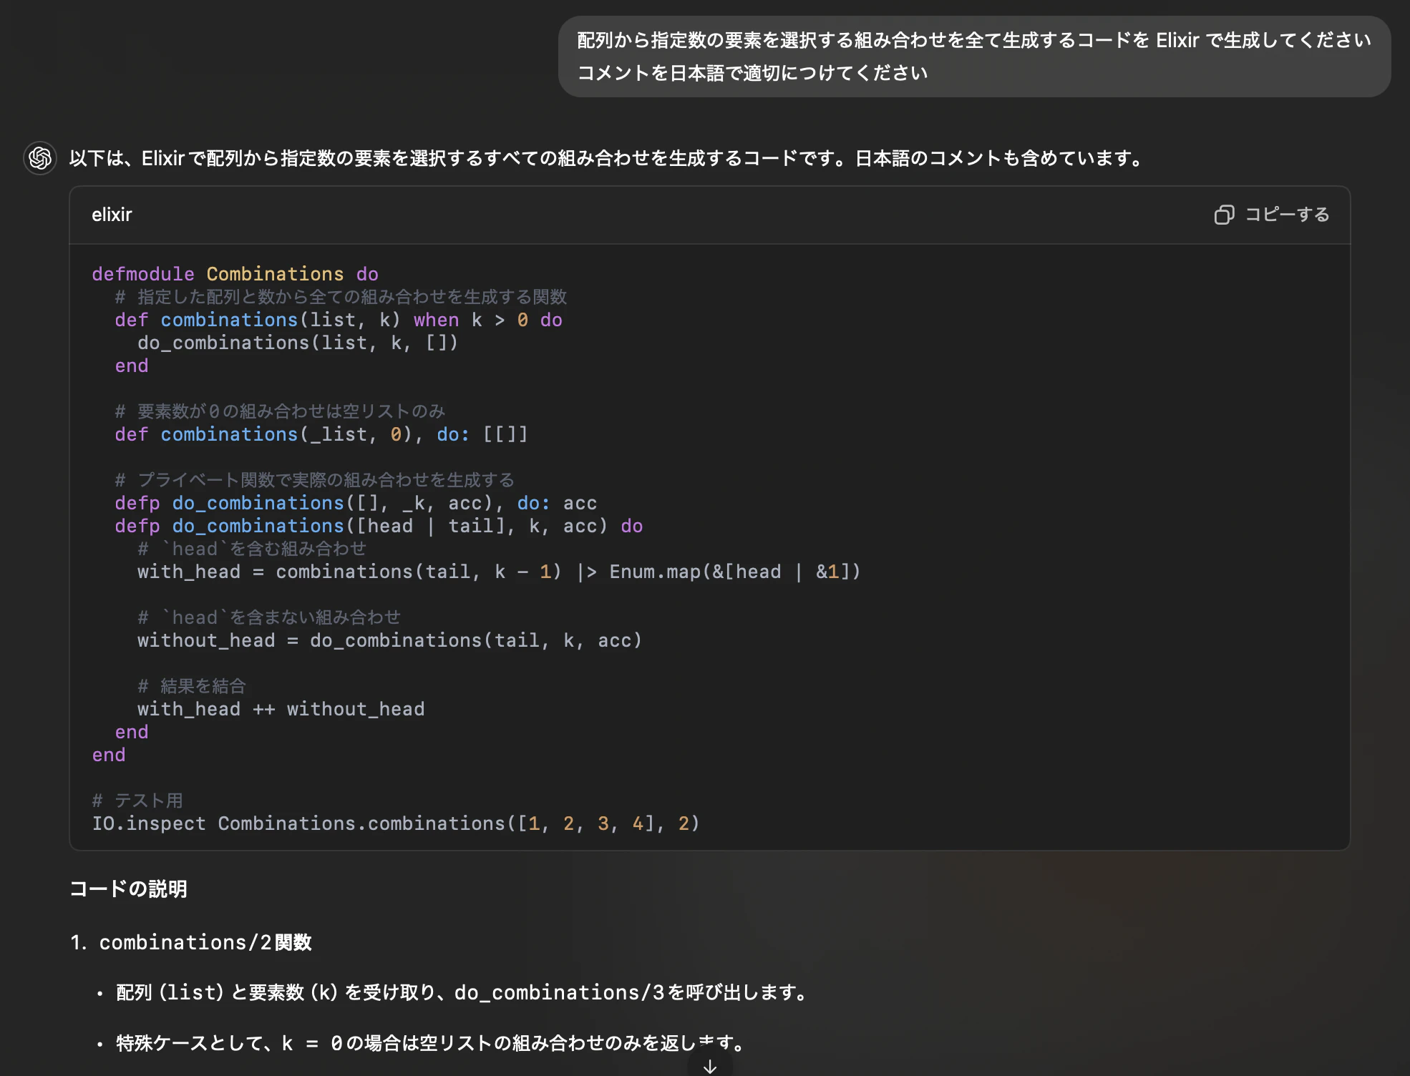Click the comment '# 指定した配列と数から全ての組み合わせを生成する関数'
Viewport: 1410px width, 1076px height.
(x=341, y=297)
